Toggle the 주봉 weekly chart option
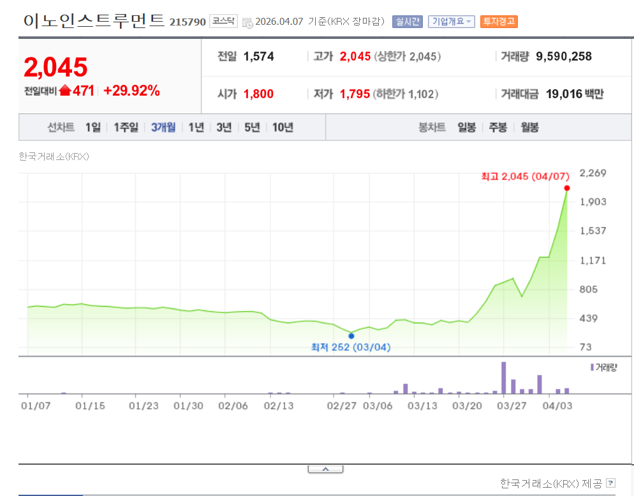 pyautogui.click(x=499, y=127)
